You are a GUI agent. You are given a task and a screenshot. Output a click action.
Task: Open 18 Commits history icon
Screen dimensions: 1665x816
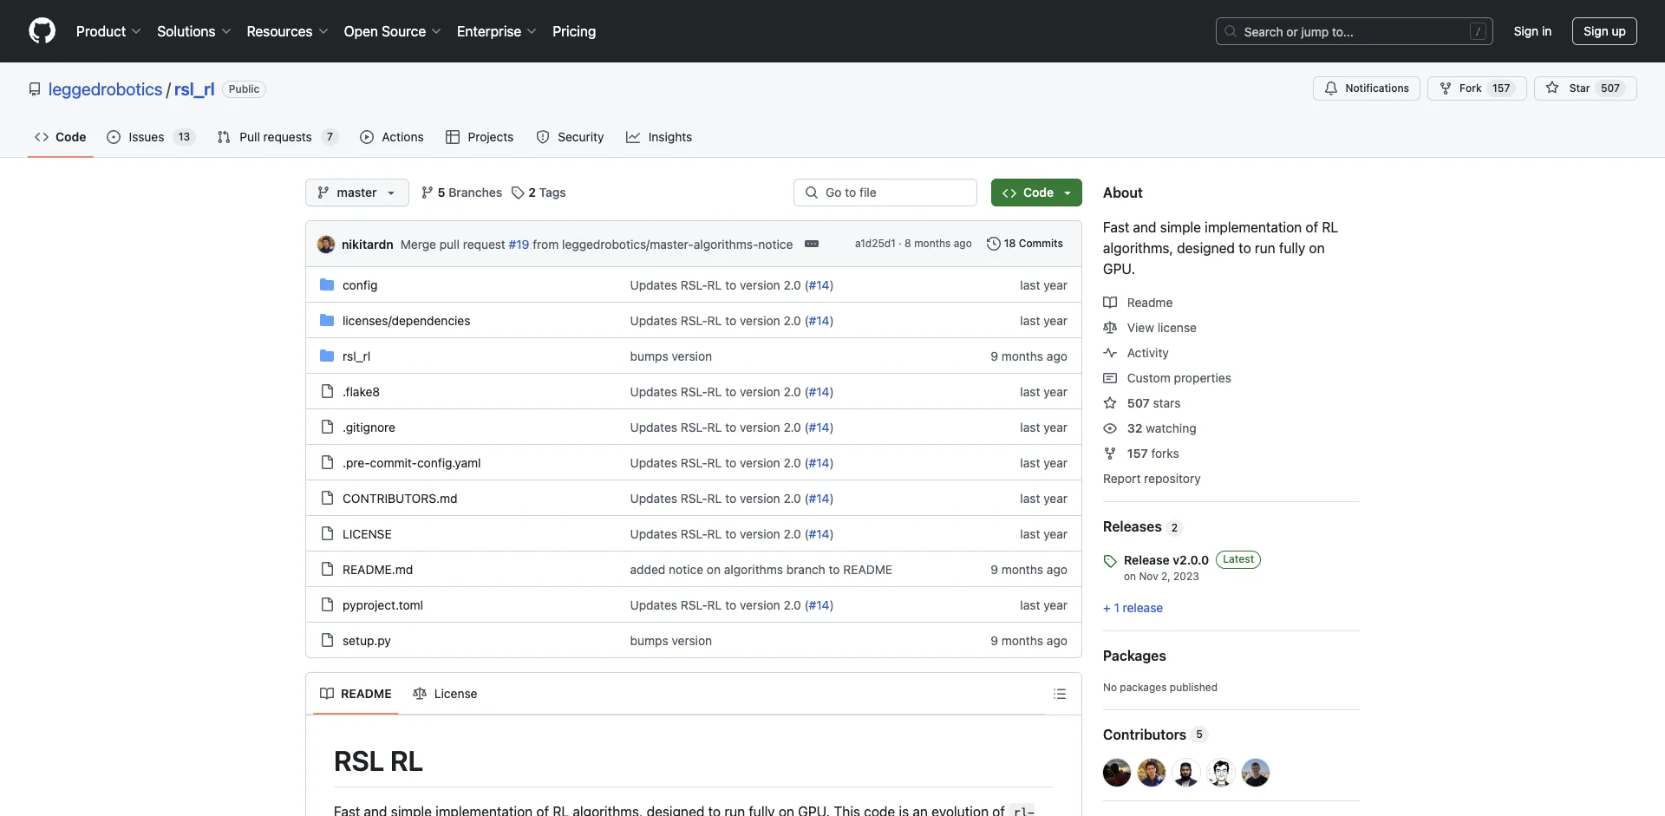pyautogui.click(x=994, y=244)
